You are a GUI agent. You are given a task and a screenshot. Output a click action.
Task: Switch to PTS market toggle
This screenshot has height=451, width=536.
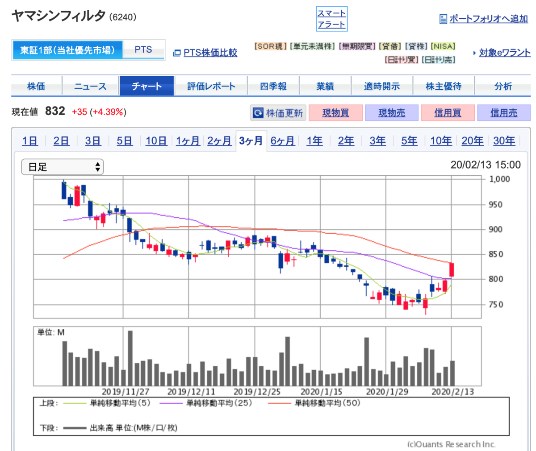point(143,50)
